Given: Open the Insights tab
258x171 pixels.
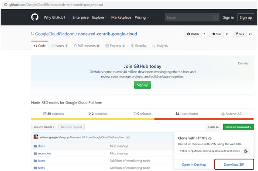Looking at the screenshot, I should [x=160, y=46].
